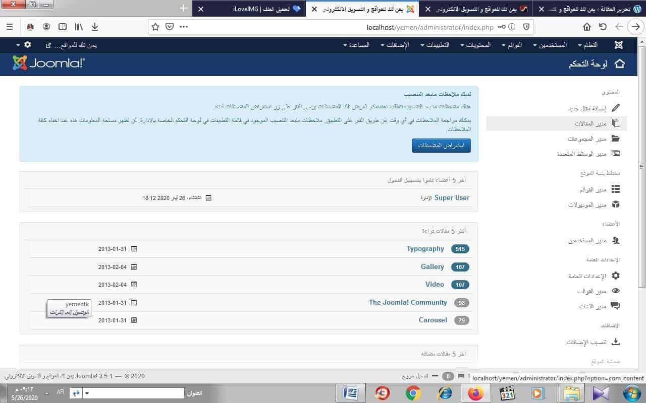Reload the current page
Image resolution: width=646 pixels, height=403 pixels.
pos(603,27)
